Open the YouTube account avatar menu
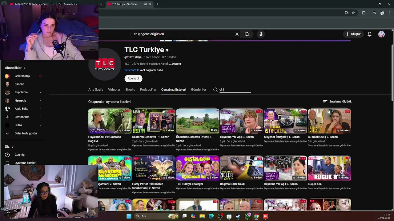The height and width of the screenshot is (221, 394). pyautogui.click(x=381, y=34)
